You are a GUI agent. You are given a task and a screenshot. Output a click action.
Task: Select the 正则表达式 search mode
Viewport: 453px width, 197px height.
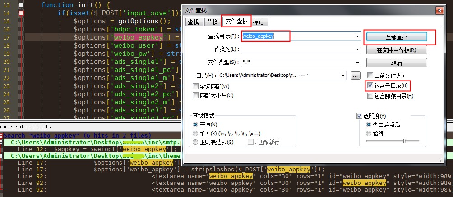[195, 142]
